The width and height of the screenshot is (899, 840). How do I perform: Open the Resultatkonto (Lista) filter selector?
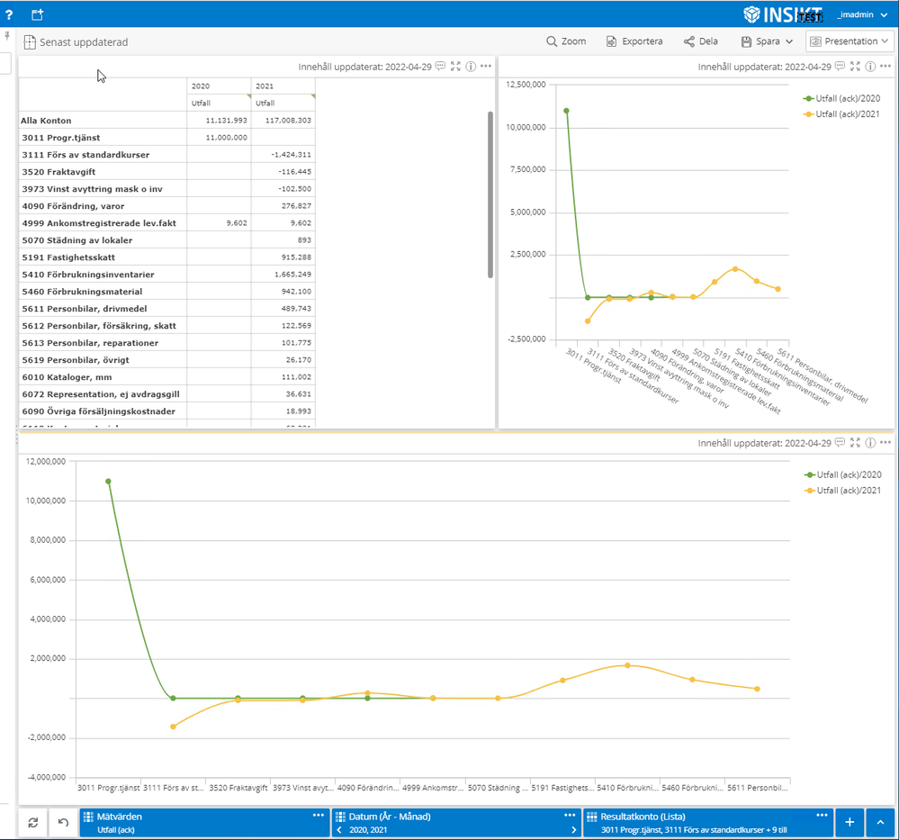click(x=708, y=823)
